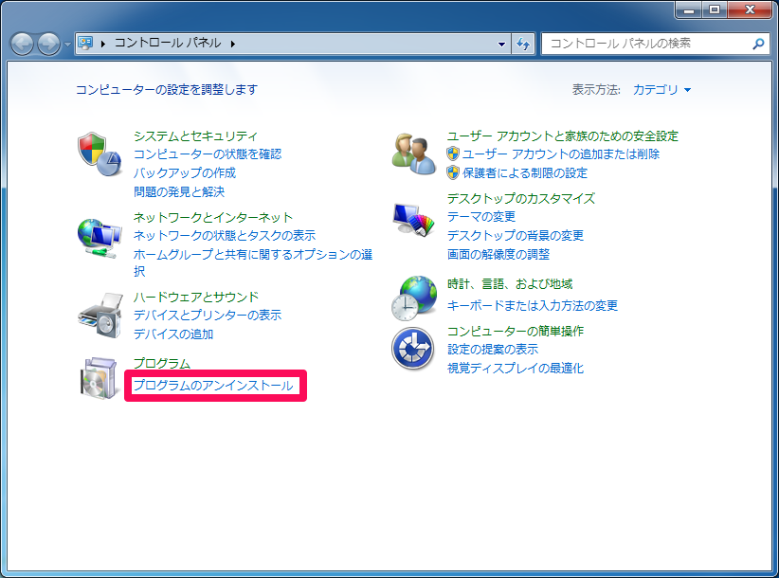Expand the カテゴリ view mode dropdown
This screenshot has width=779, height=578.
tap(661, 90)
